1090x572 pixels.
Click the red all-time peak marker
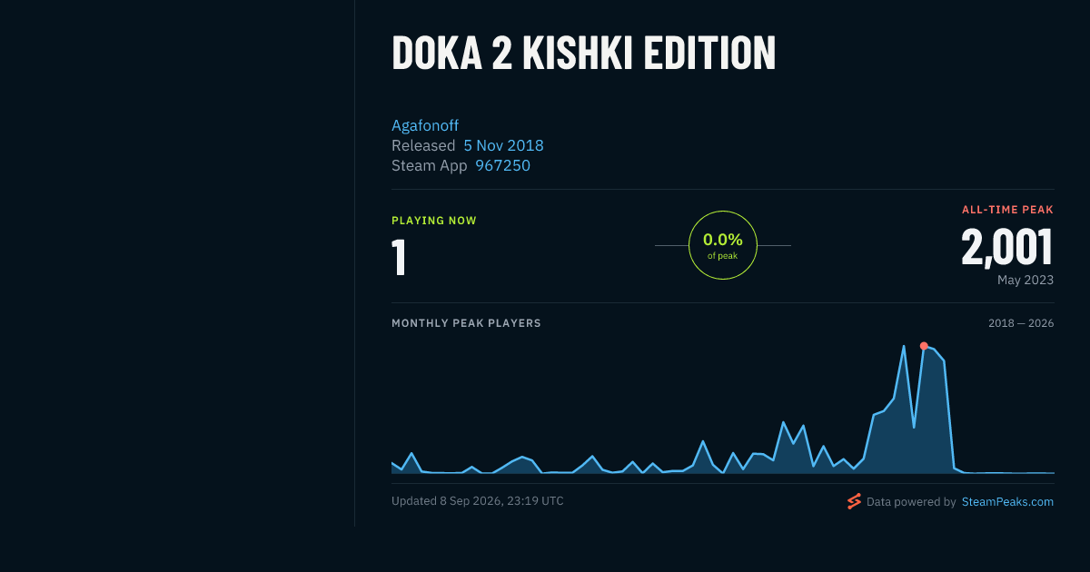point(924,346)
